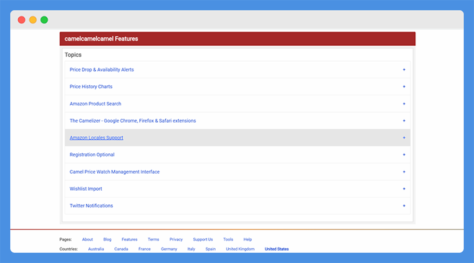This screenshot has width=474, height=263.
Task: Click the Topics heading text
Action: (73, 54)
